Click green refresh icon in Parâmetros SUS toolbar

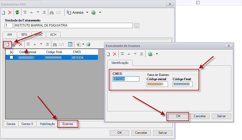click(x=17, y=12)
